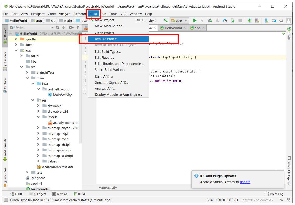Open the app run configuration dropdown
Image resolution: width=295 pixels, height=205 pixels.
pos(179,20)
